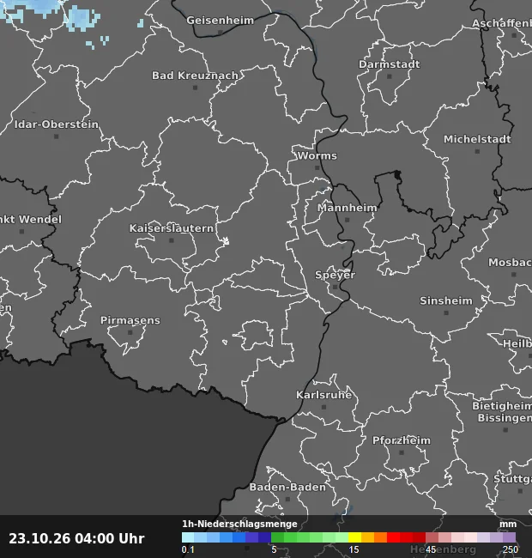Select the Pforzheim city label
This screenshot has height=558, width=532.
[401, 440]
